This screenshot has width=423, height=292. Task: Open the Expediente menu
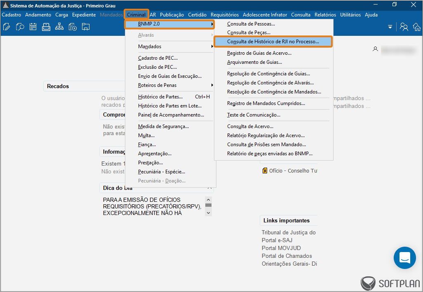[x=84, y=15]
